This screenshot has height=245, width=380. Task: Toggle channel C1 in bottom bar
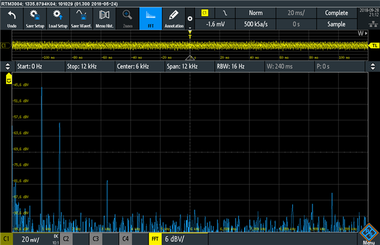coord(6,239)
